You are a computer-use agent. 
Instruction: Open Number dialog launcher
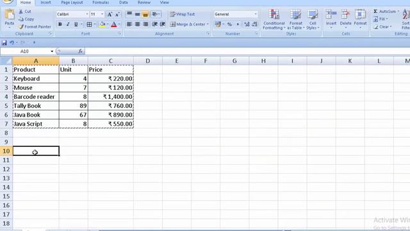pos(256,34)
